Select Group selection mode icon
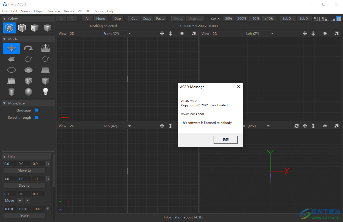 click(9, 28)
